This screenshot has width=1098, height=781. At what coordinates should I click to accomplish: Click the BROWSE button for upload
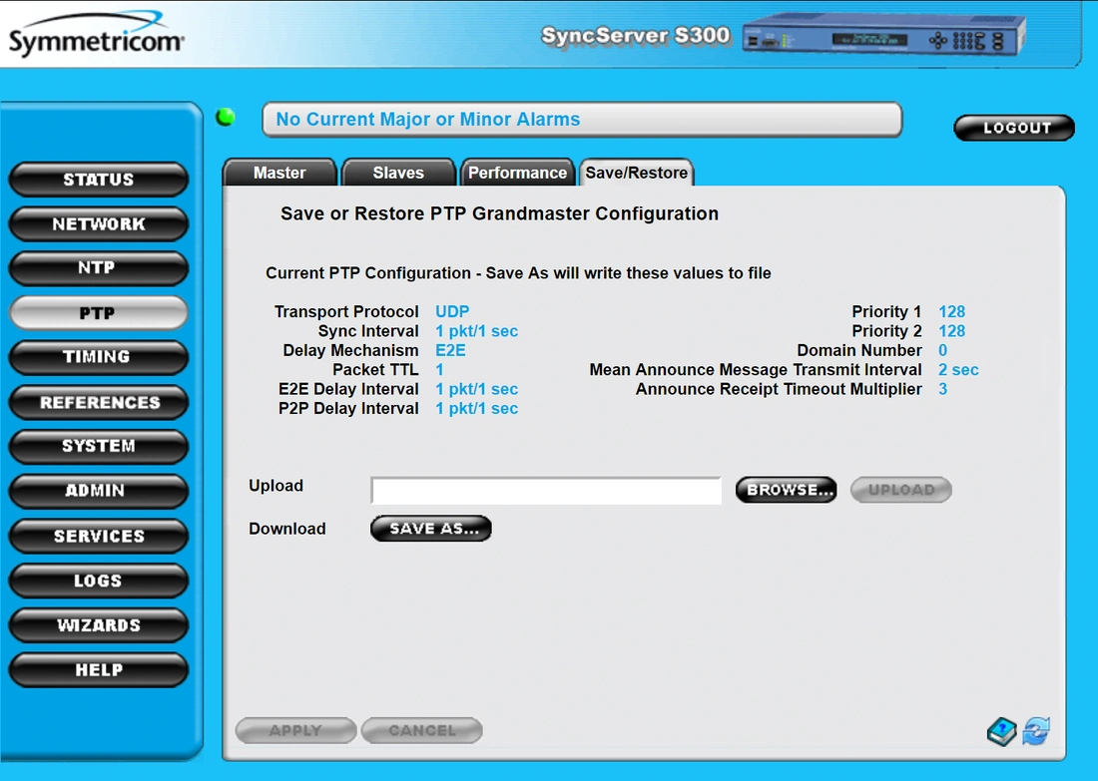pos(786,489)
